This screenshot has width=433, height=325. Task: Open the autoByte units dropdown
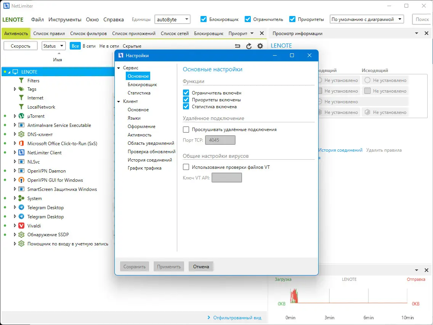172,19
